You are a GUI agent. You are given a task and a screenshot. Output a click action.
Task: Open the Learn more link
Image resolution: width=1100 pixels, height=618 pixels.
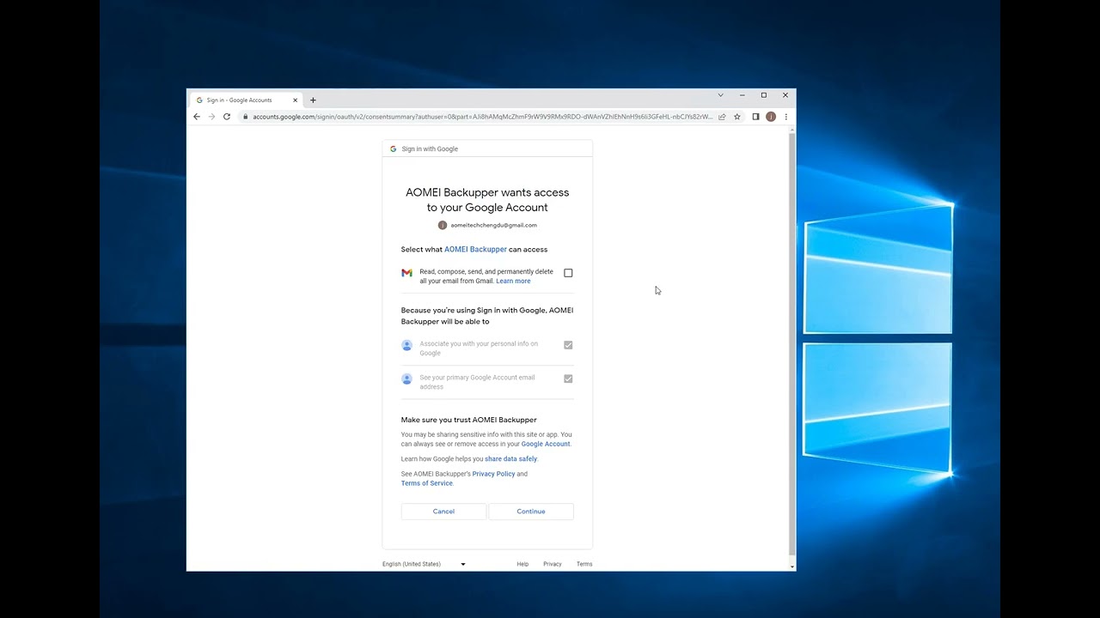pyautogui.click(x=513, y=282)
